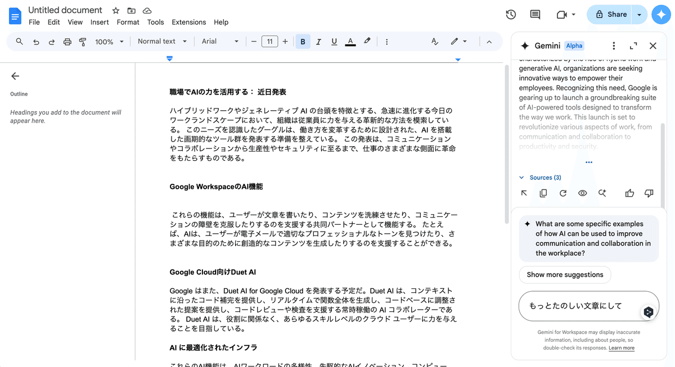The height and width of the screenshot is (367, 675).
Task: Close the Gemini panel
Action: click(653, 46)
